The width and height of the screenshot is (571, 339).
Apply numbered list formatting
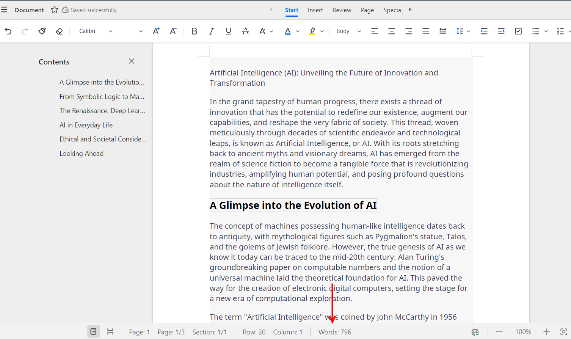pyautogui.click(x=560, y=31)
